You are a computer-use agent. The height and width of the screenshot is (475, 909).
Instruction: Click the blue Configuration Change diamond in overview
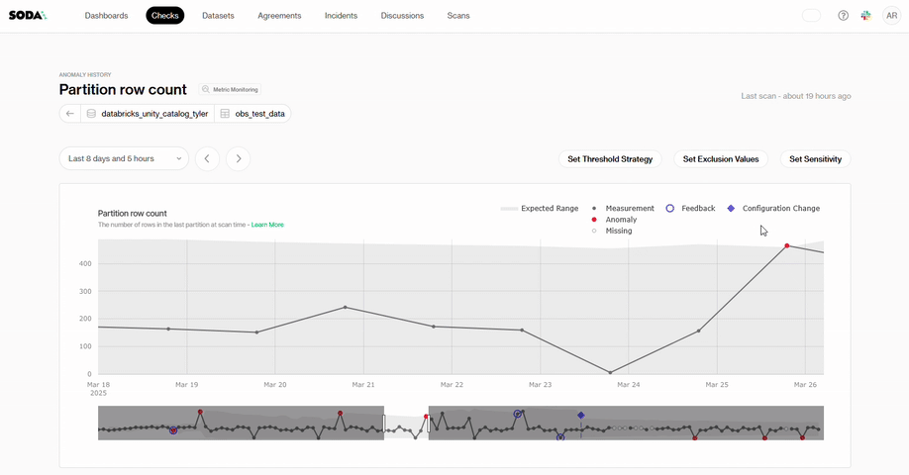[581, 416]
